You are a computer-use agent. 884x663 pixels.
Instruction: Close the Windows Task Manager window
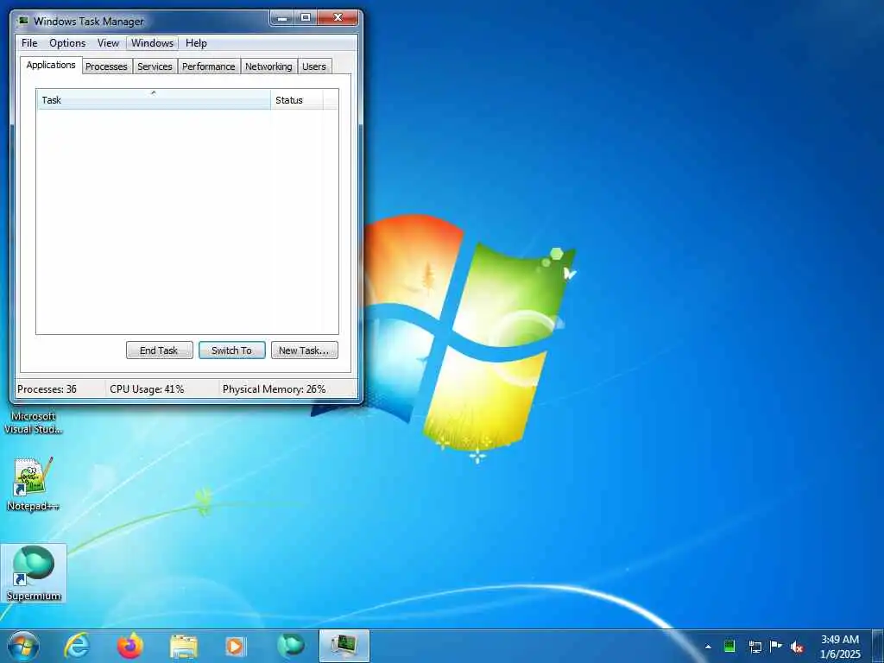coord(338,18)
